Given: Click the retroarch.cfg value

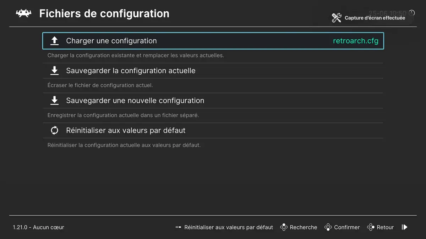Looking at the screenshot, I should tap(356, 40).
